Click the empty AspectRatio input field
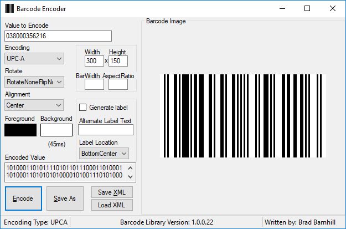The height and width of the screenshot is (229, 346). click(x=118, y=84)
